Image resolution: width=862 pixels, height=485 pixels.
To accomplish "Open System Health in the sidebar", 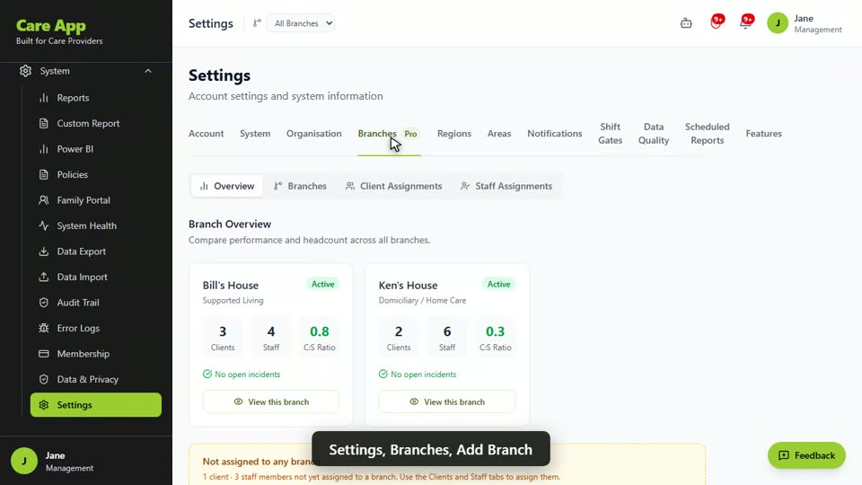I will pyautogui.click(x=86, y=225).
